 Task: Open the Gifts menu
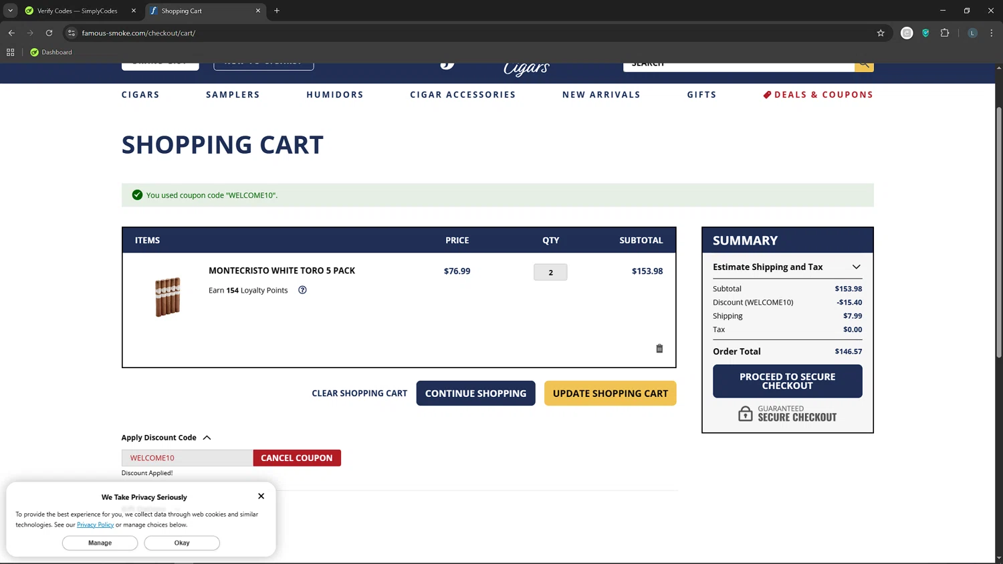[701, 95]
